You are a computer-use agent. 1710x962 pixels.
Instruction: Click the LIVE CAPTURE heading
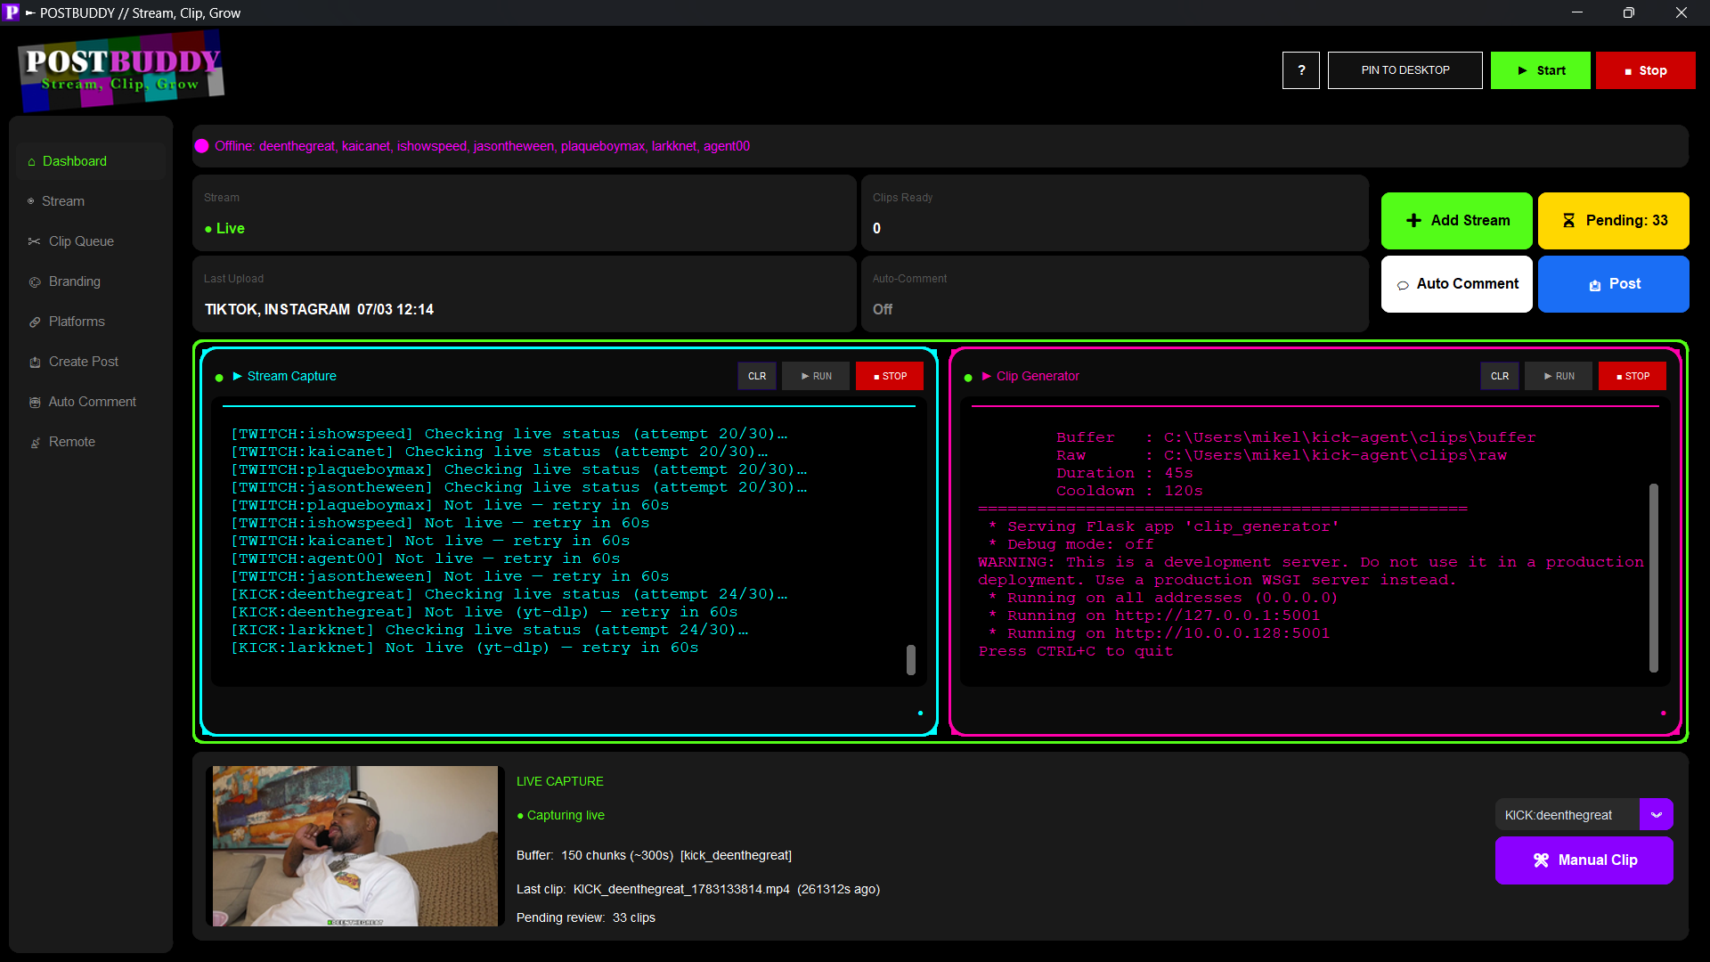560,781
